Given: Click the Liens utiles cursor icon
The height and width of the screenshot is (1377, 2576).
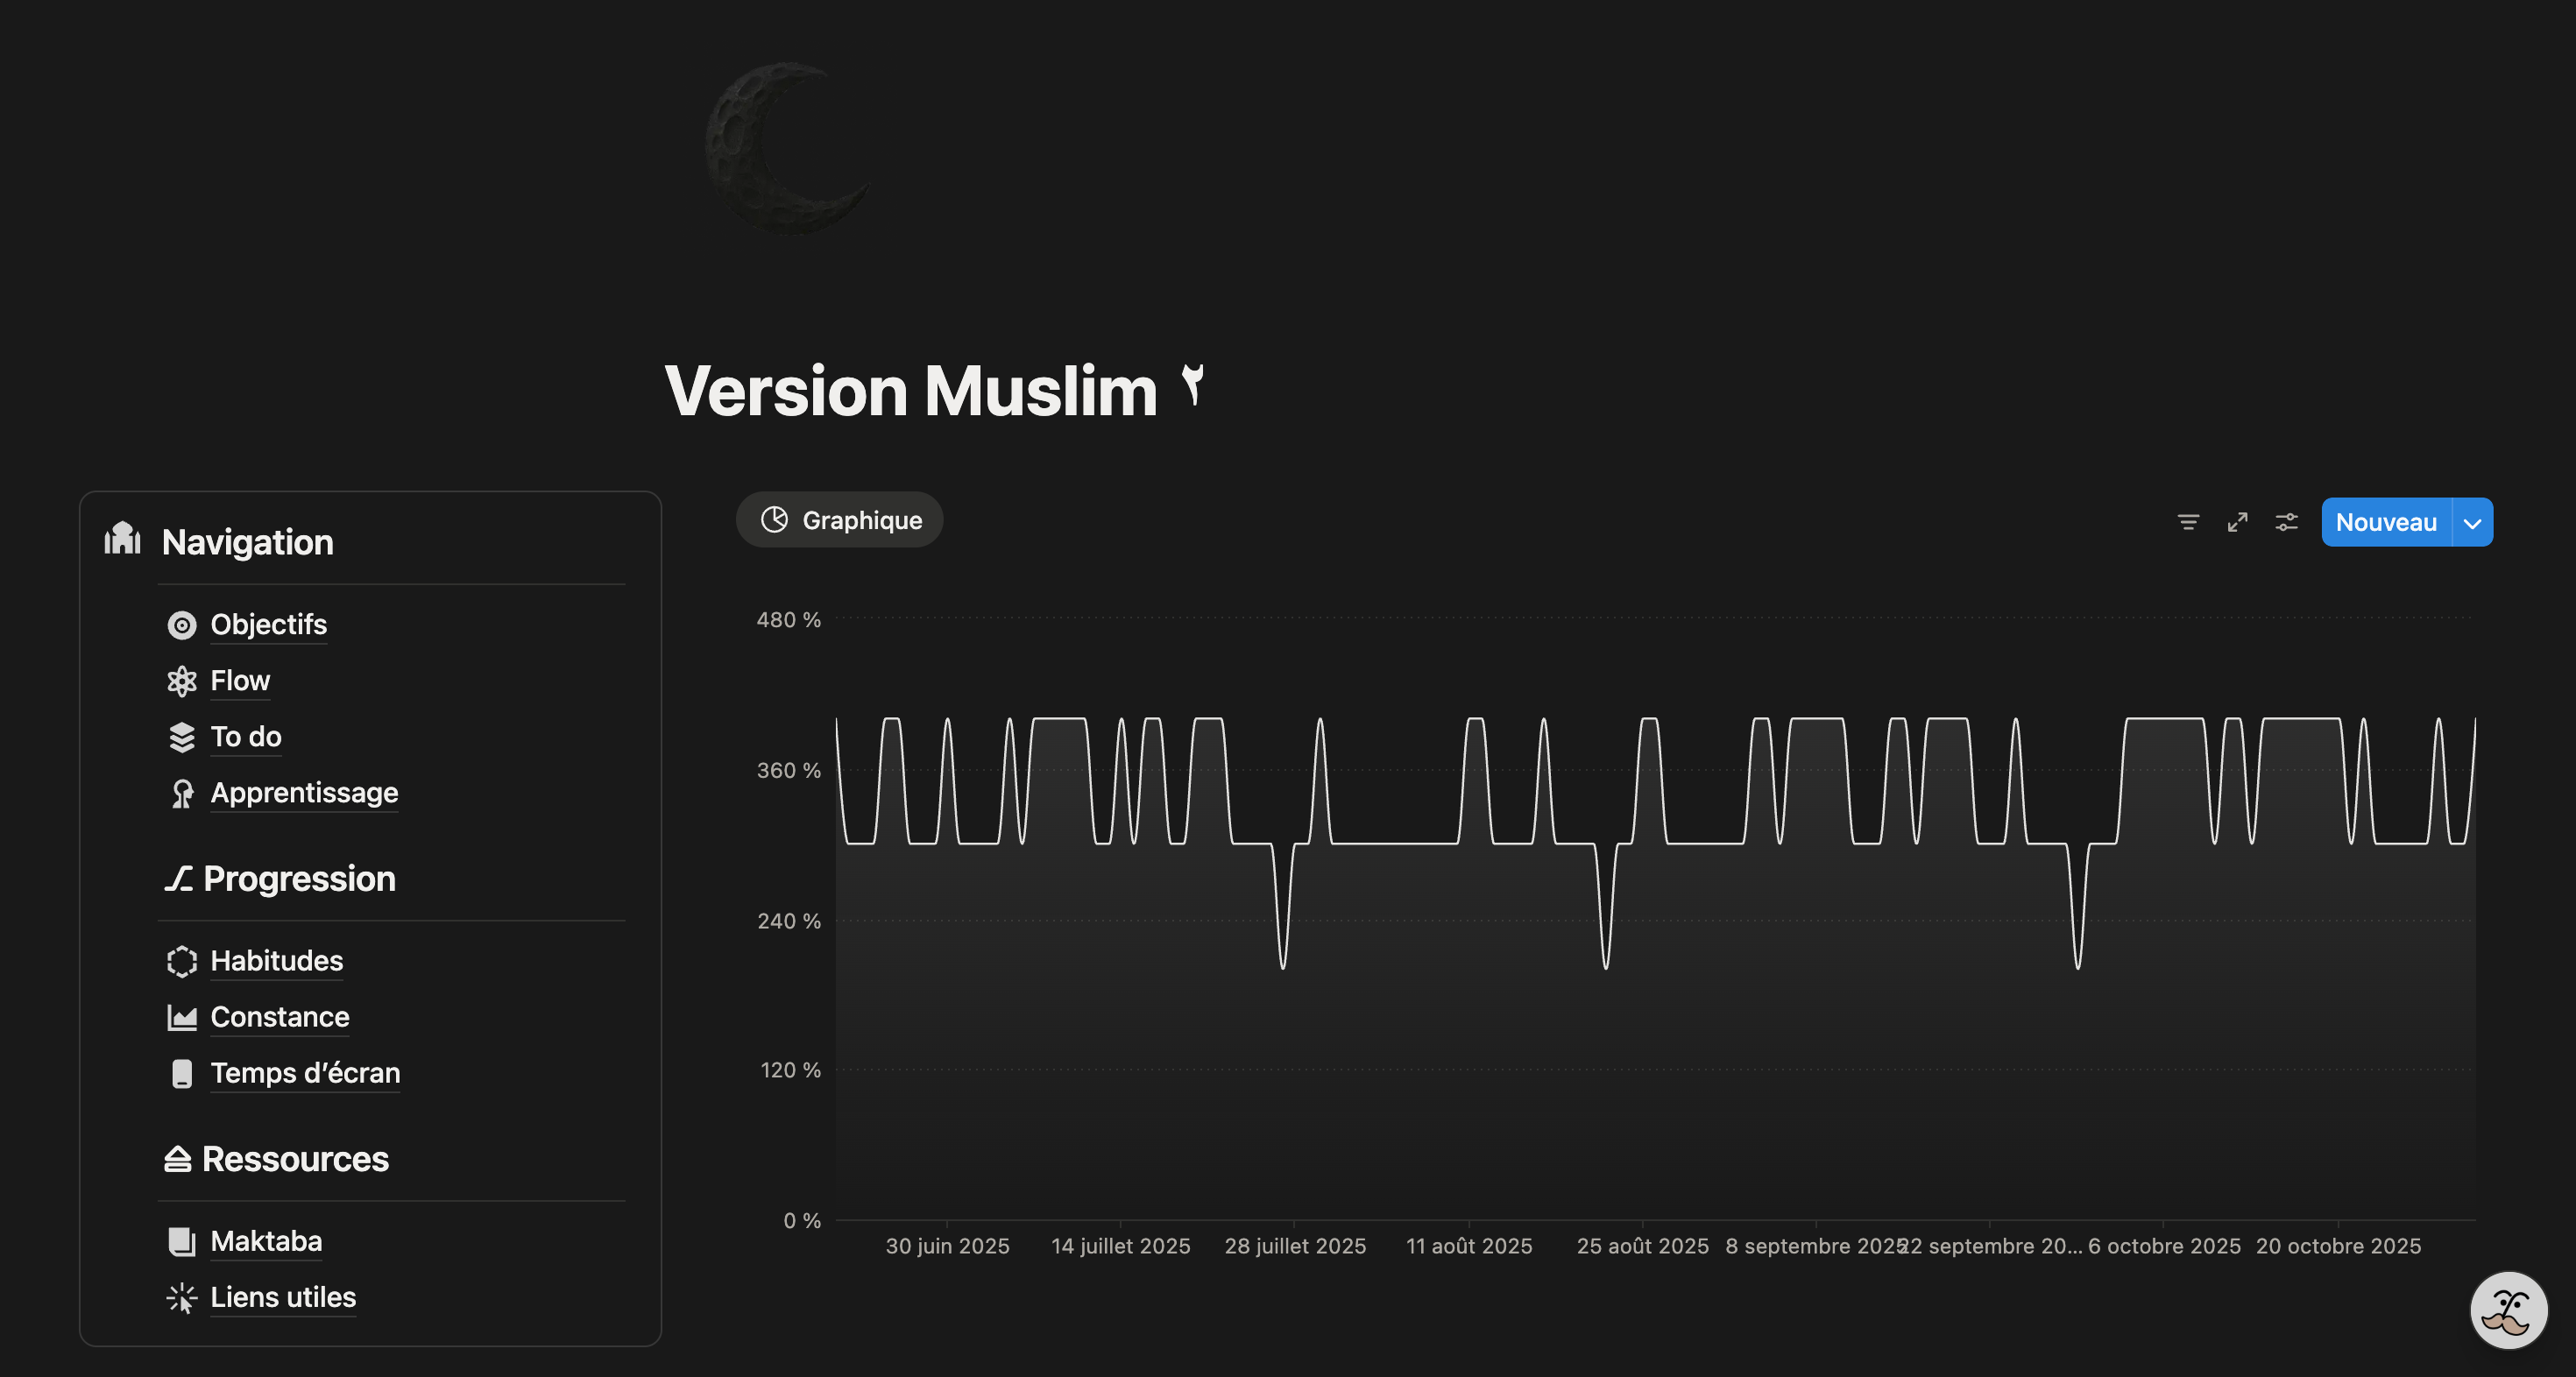Looking at the screenshot, I should coord(181,1297).
